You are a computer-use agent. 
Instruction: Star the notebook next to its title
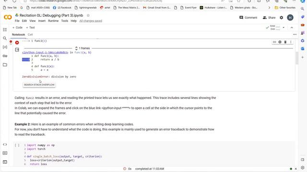coord(88,15)
